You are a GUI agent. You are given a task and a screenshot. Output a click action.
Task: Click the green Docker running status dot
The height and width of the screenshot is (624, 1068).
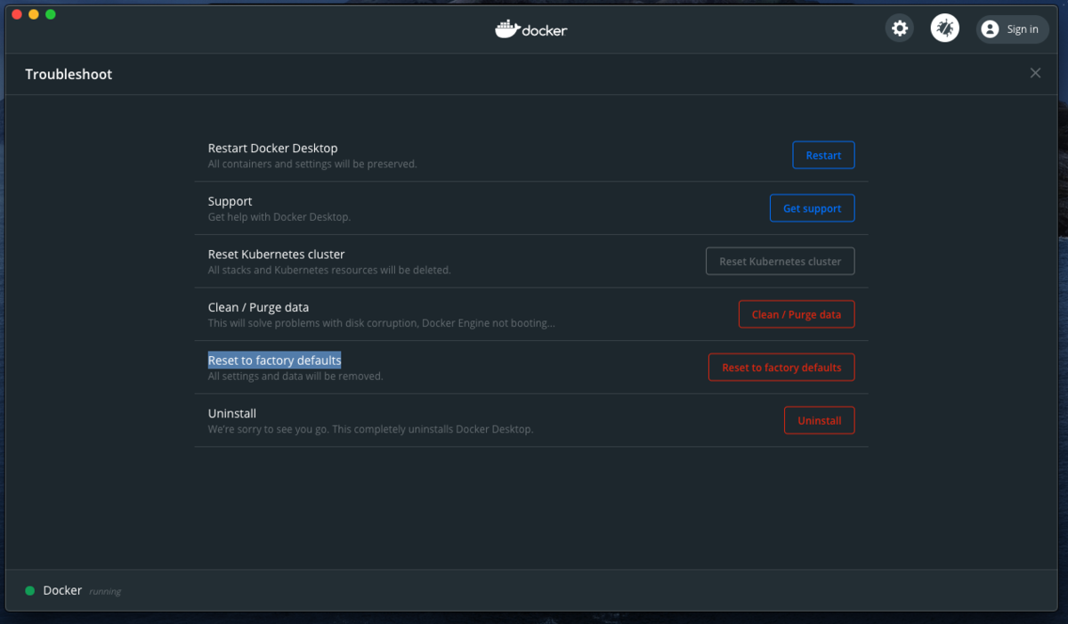tap(29, 590)
